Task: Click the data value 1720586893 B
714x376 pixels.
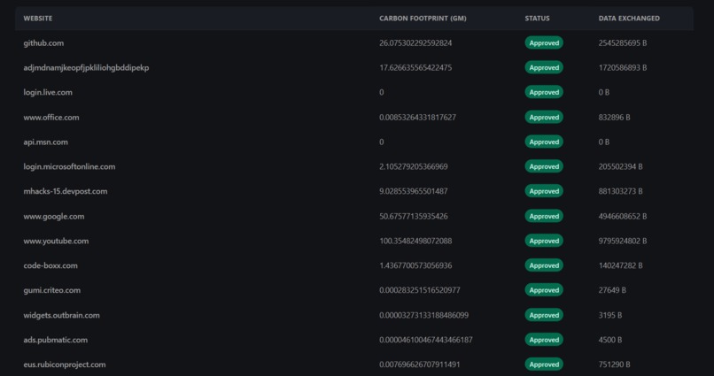Action: (623, 68)
